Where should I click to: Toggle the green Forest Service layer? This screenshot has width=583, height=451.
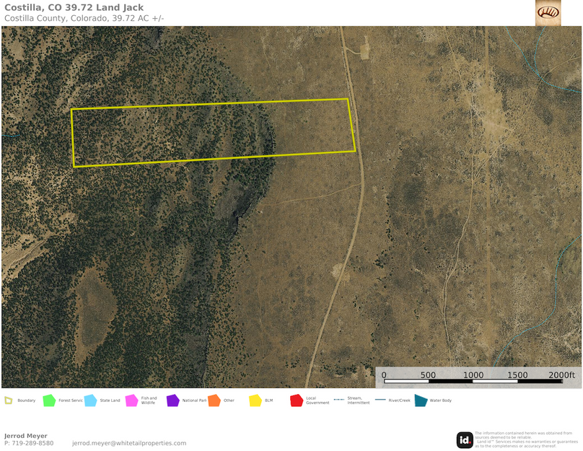(x=48, y=398)
